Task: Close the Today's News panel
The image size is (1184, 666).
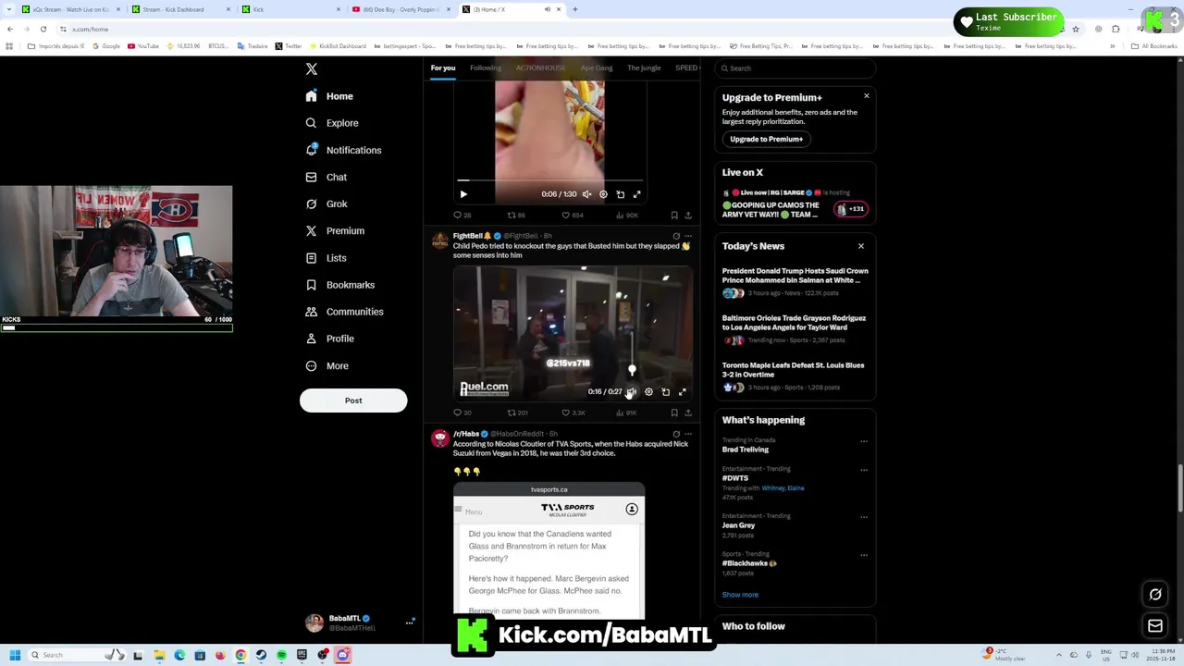Action: pyautogui.click(x=861, y=246)
